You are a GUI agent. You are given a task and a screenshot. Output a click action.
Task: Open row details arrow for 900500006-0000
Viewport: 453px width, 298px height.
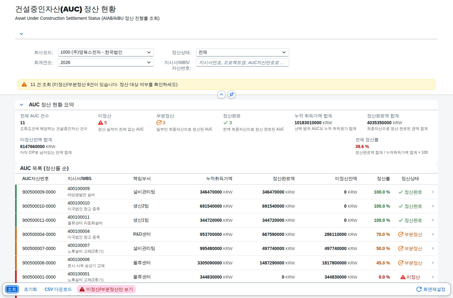tap(433, 263)
